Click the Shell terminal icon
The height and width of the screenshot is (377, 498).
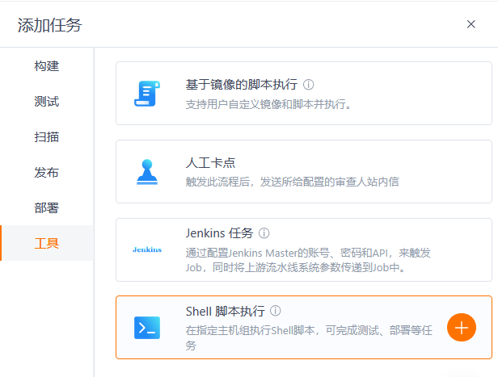[x=146, y=327]
